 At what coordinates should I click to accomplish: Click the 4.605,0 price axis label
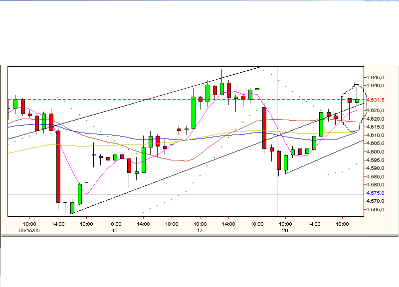click(376, 143)
